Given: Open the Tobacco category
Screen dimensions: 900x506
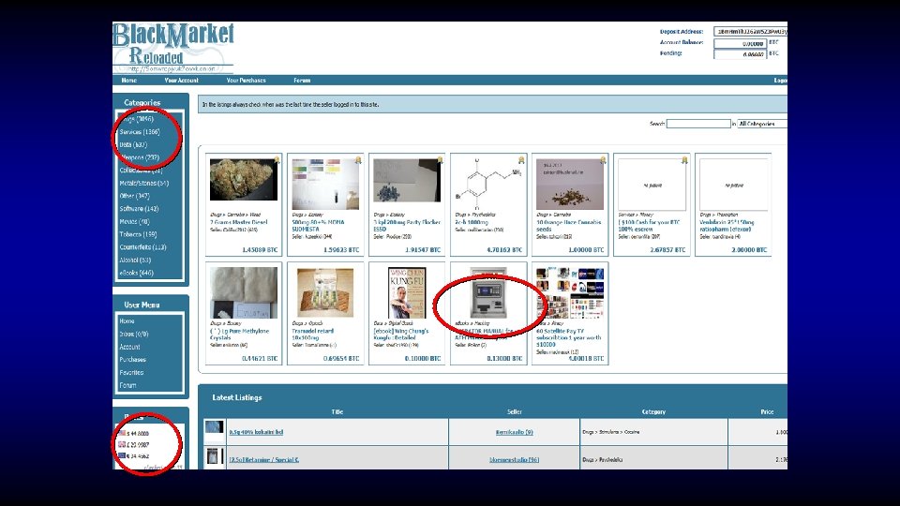Looking at the screenshot, I should click(x=138, y=234).
